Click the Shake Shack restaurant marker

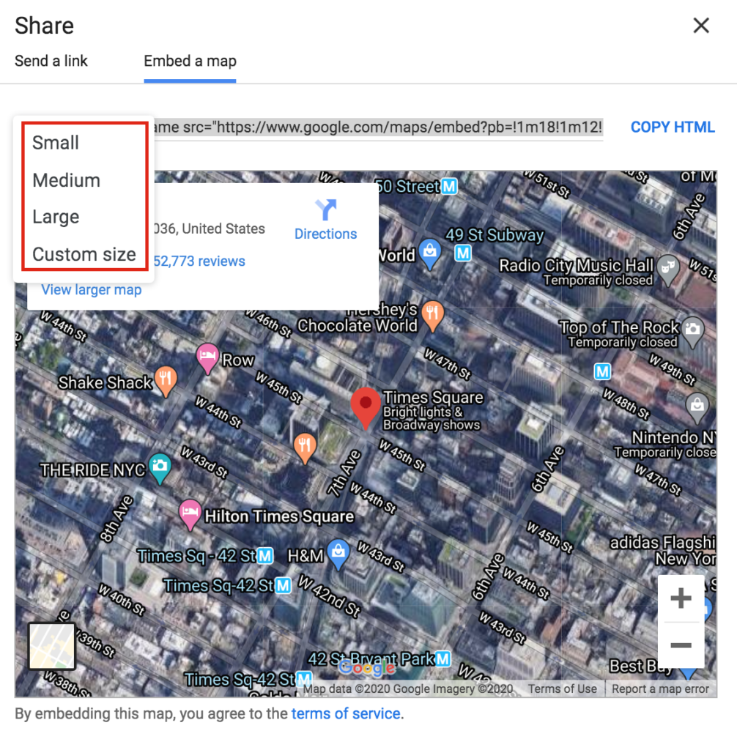(166, 381)
